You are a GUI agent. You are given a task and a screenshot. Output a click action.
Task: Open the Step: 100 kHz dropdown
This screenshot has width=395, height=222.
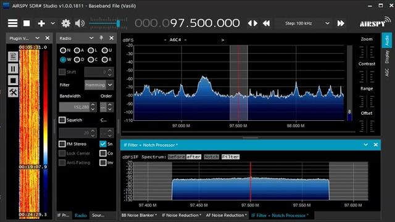tap(304, 23)
